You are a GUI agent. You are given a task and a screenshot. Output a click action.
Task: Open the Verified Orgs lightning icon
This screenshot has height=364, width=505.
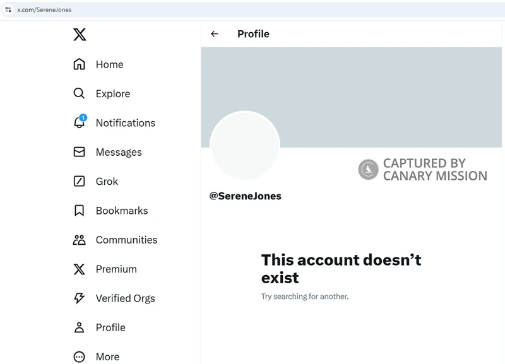(x=80, y=298)
